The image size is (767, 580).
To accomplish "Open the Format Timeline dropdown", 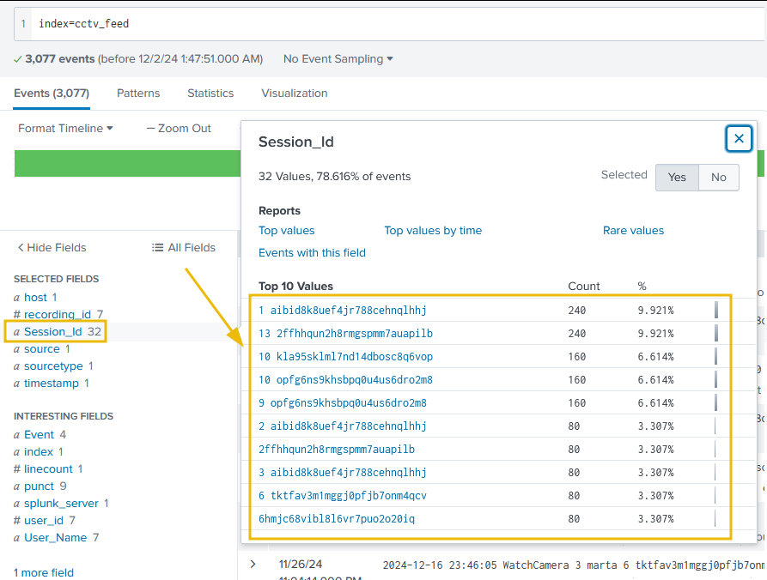I will point(65,129).
